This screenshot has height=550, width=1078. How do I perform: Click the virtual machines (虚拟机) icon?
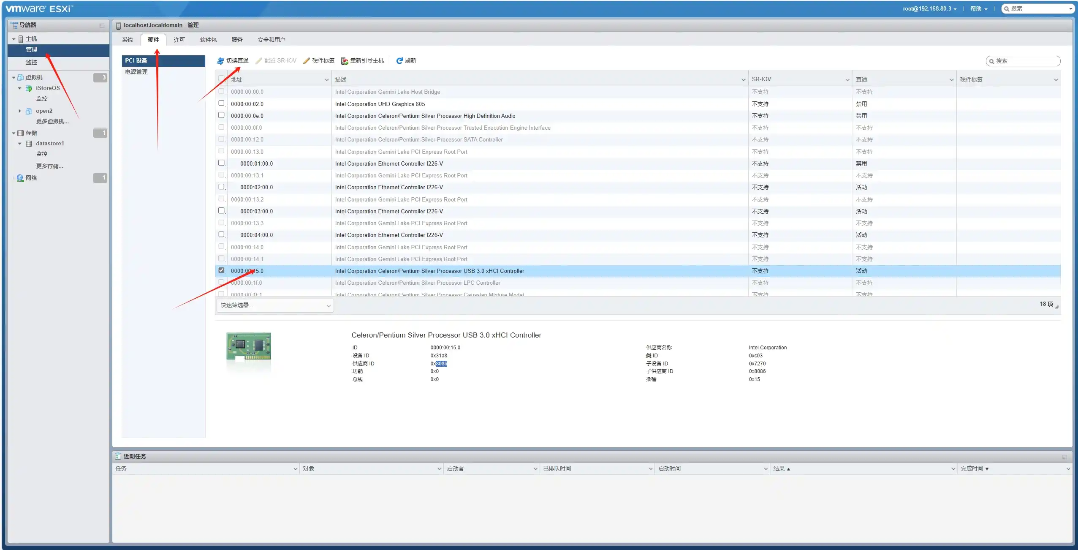tap(21, 77)
